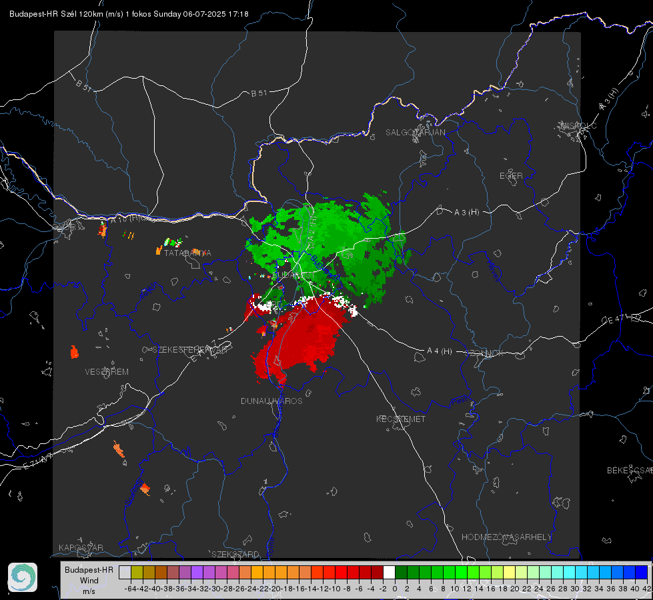653x600 pixels.
Task: Click the KECSKEMET city label
Action: [x=401, y=419]
